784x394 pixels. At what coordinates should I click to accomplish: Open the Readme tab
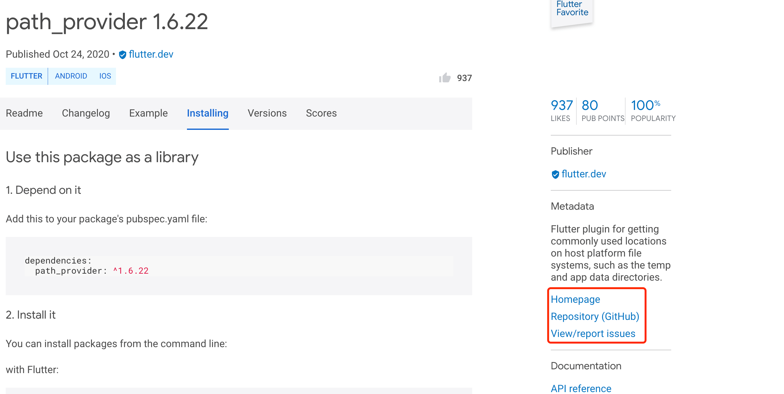point(24,113)
